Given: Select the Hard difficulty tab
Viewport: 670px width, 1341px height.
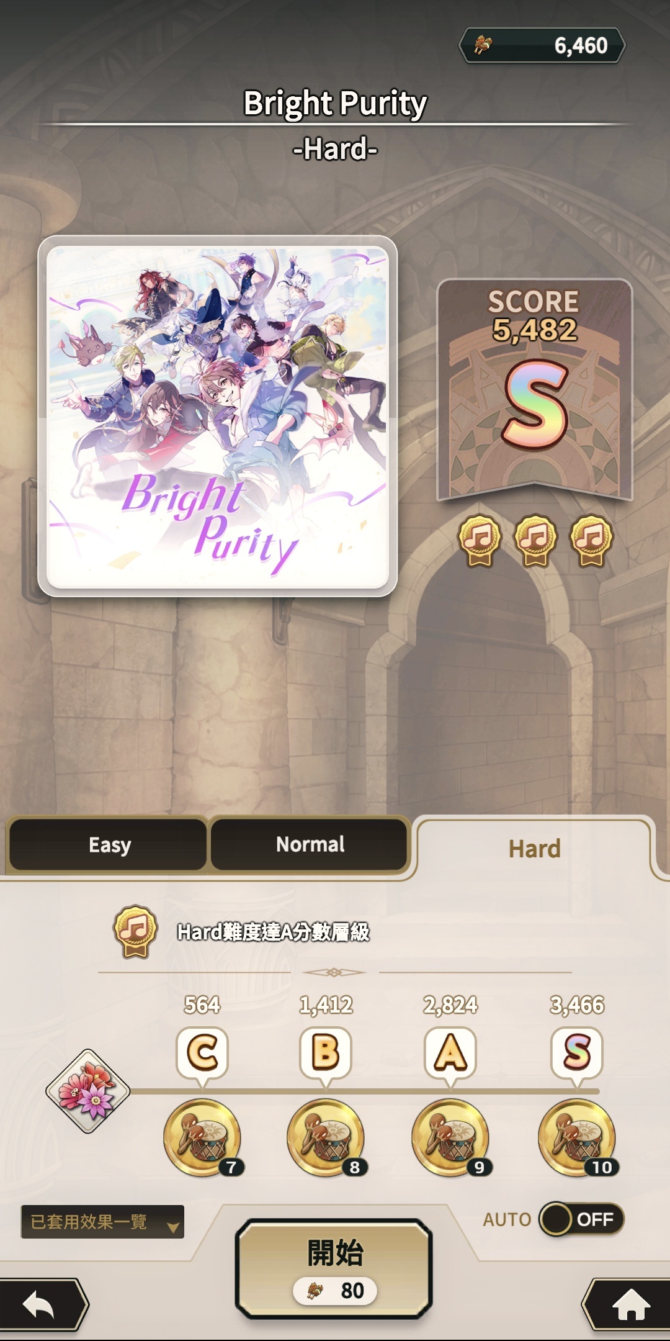Looking at the screenshot, I should point(535,849).
